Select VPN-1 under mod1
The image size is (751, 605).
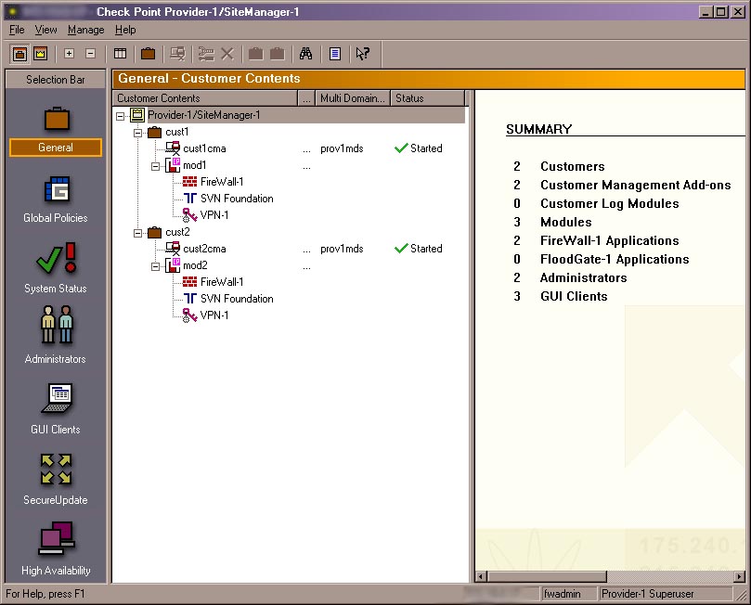tap(214, 215)
